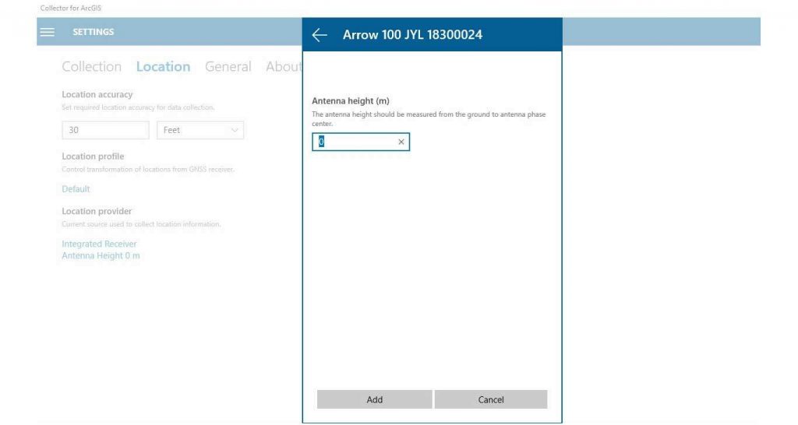Click the Location profile heading
This screenshot has width=798, height=425.
94,156
